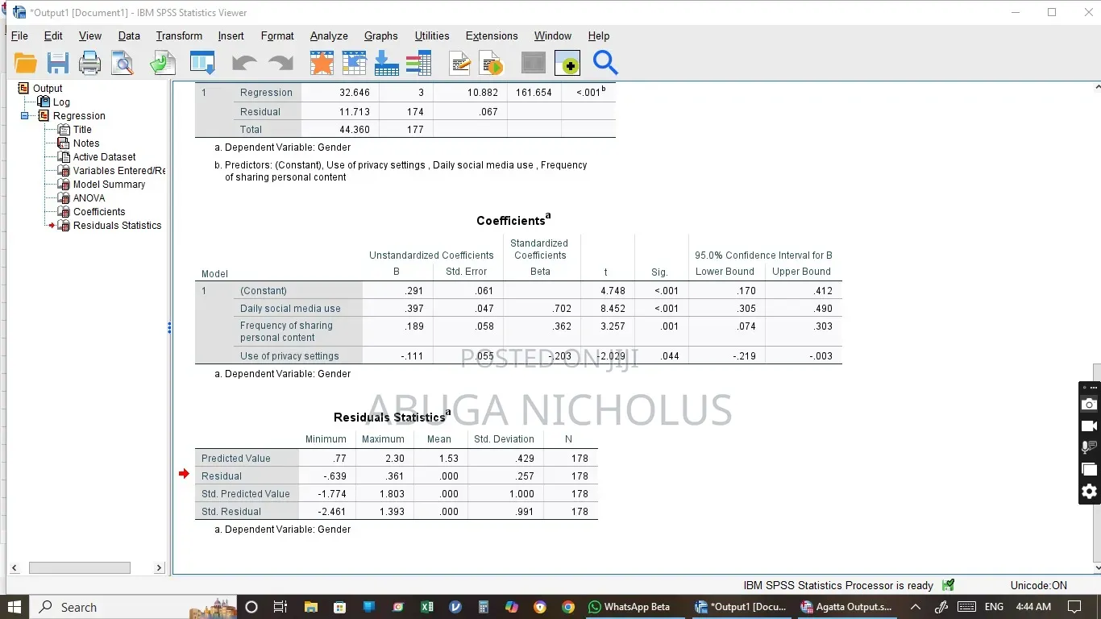Select ANOVA item in outline pane
The width and height of the screenshot is (1101, 619).
tap(89, 198)
